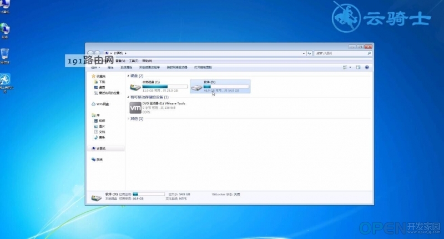Click the VMware Tools DVD drive icon
This screenshot has width=444, height=239.
135,108
